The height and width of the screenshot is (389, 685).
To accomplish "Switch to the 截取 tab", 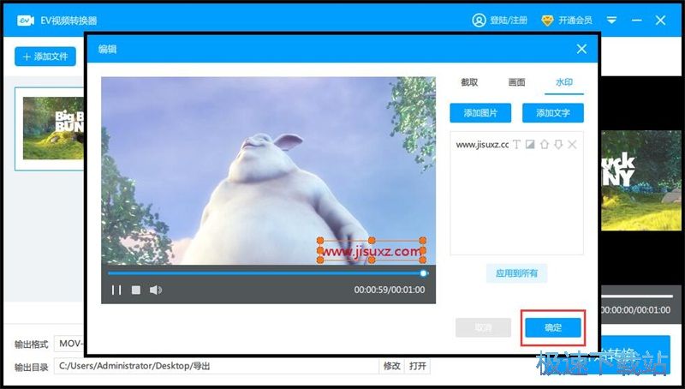I will coord(469,82).
